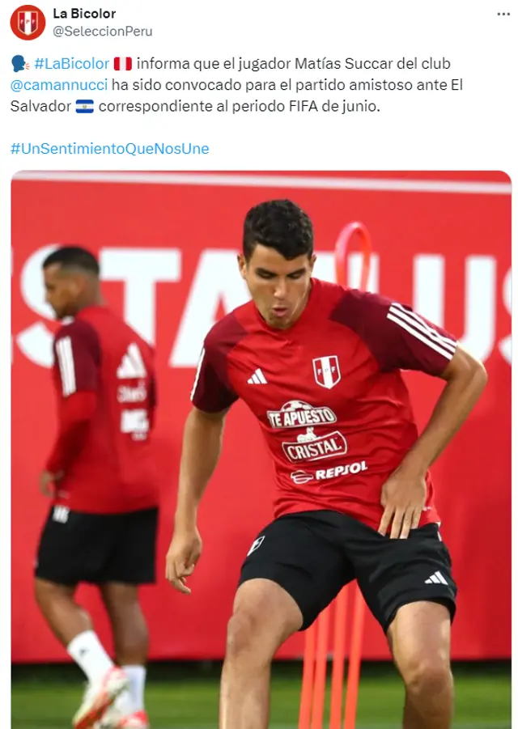
Task: Click the Repsol logo on the jersey
Action: click(x=329, y=472)
